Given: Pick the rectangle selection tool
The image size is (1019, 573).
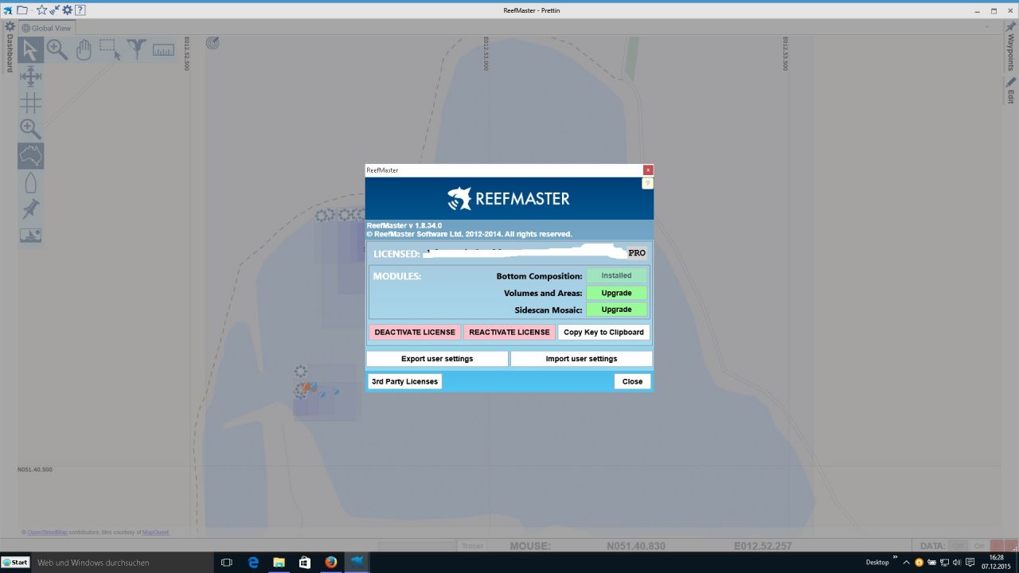Looking at the screenshot, I should (110, 50).
